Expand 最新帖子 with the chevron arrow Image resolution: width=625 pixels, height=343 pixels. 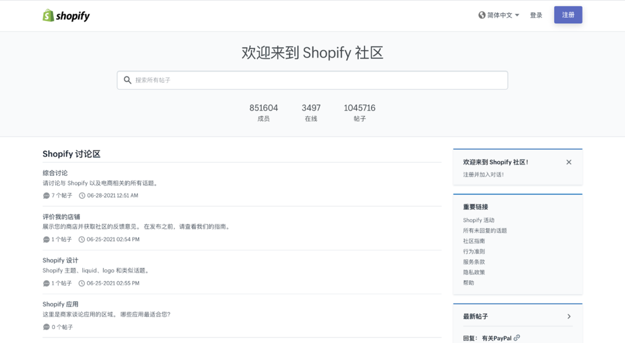(569, 316)
